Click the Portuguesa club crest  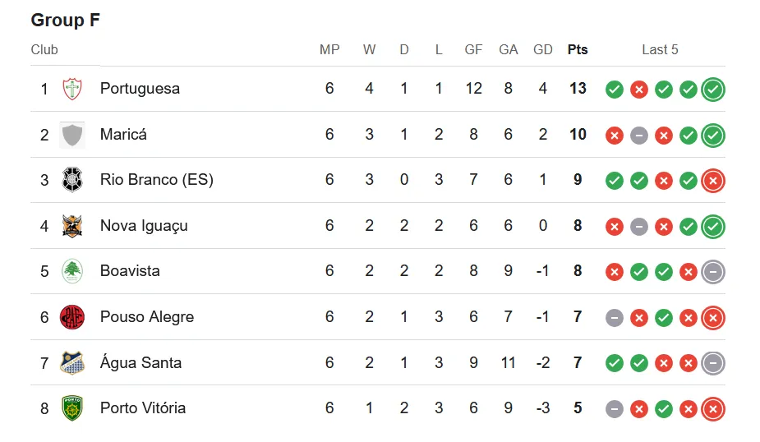click(x=72, y=90)
